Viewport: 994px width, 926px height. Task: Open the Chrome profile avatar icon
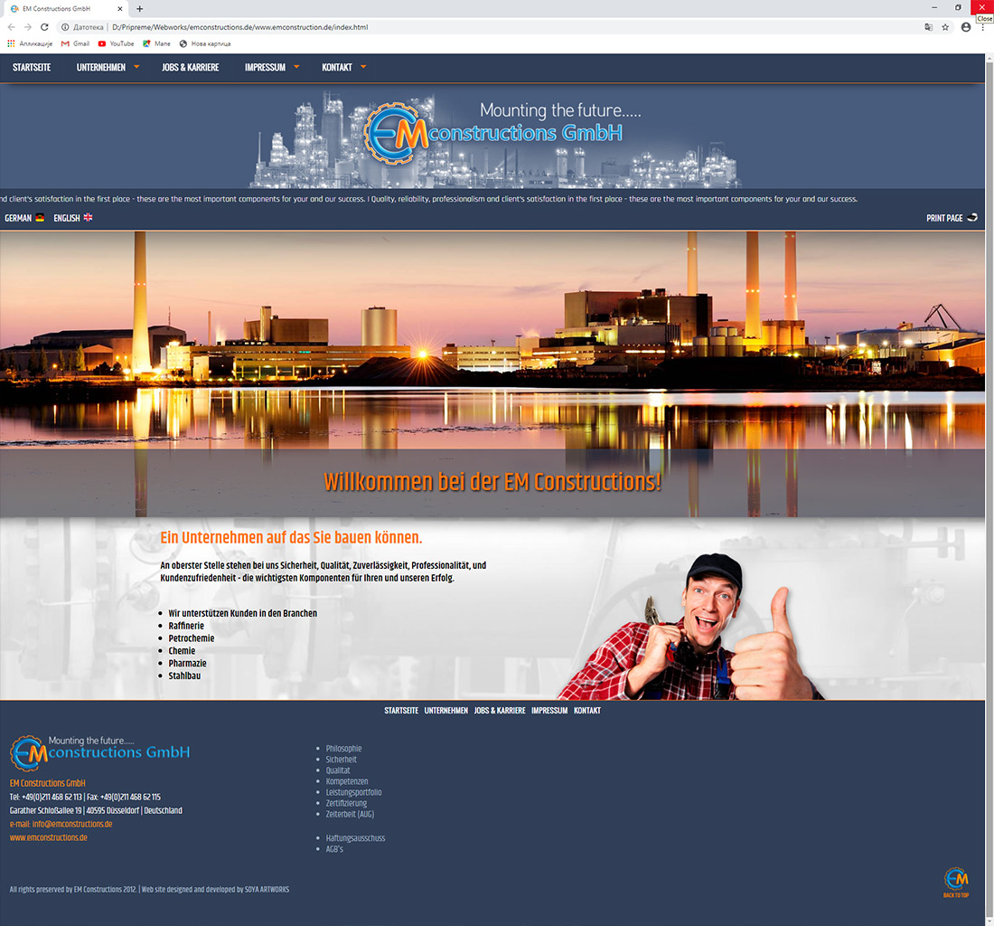pos(966,27)
